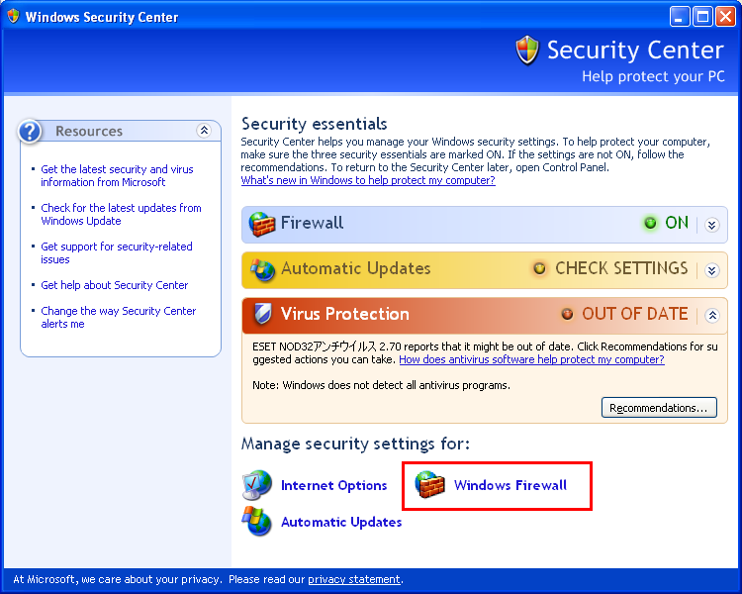Click the Automatic Updates Windows logo icon at bottom
Viewport: 742px width, 594px height.
pos(257,521)
